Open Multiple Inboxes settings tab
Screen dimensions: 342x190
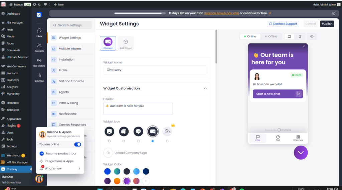[70, 49]
